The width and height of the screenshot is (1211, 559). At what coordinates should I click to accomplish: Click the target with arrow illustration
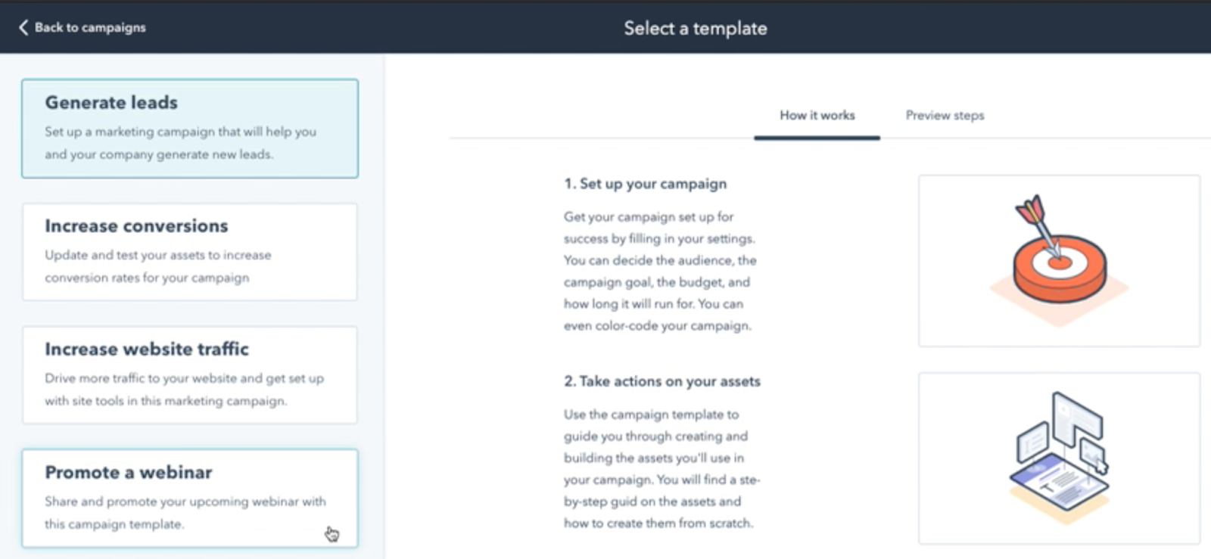point(1059,261)
